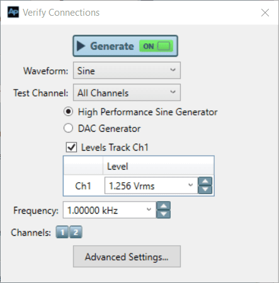Click the Generate play triangle icon
Screen dimensions: 279x283
coord(81,46)
